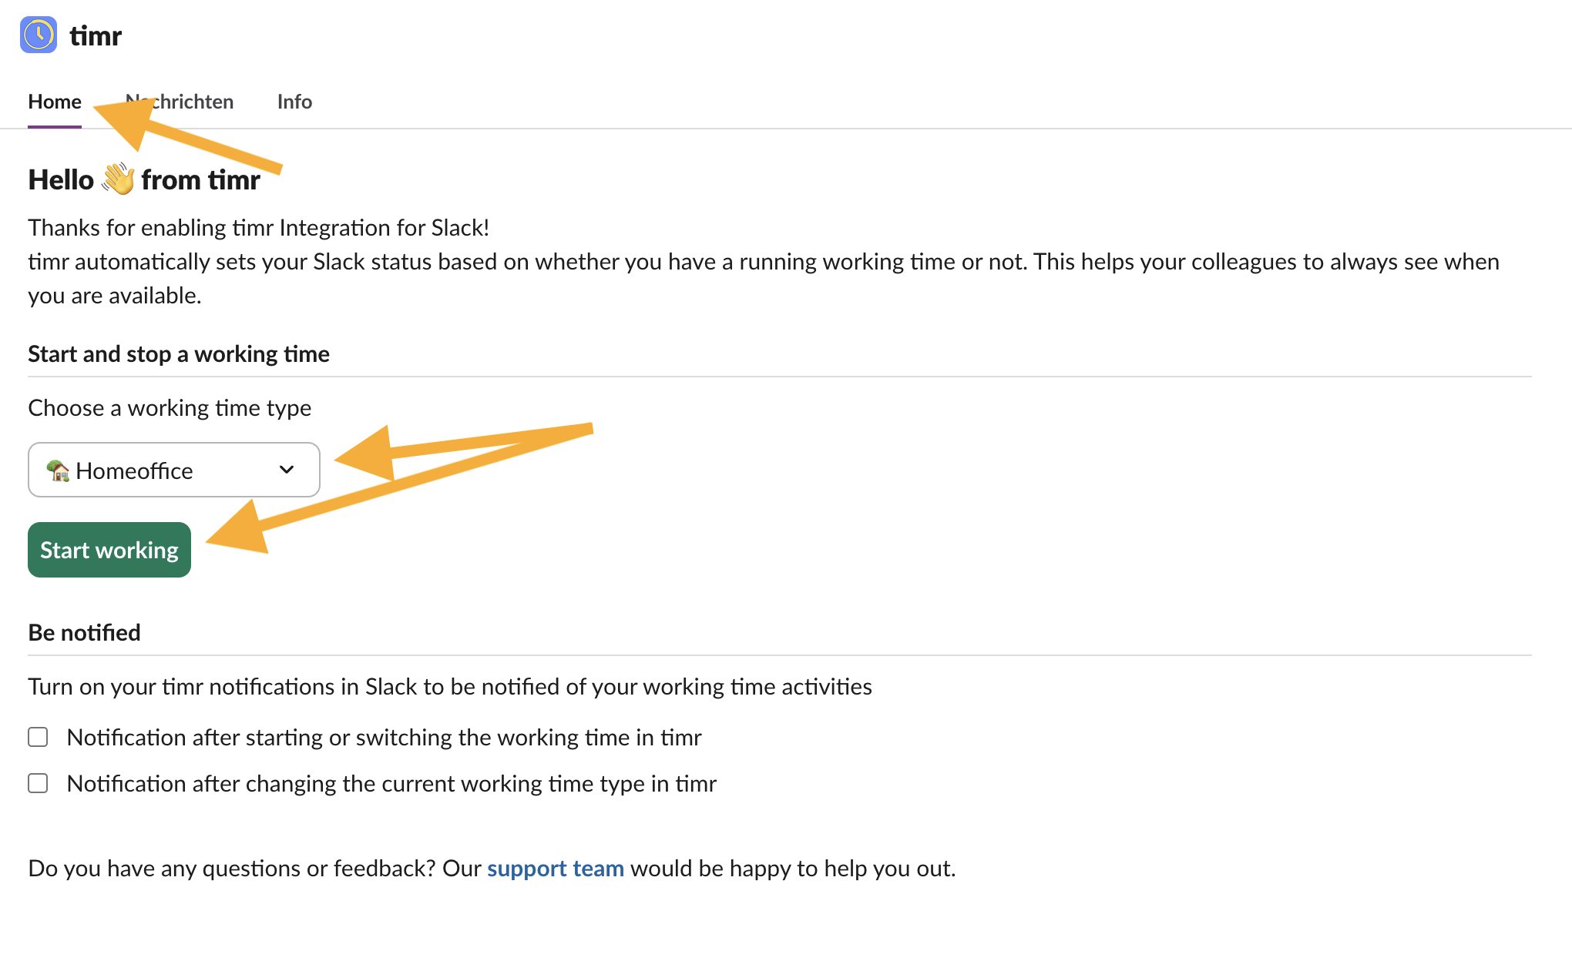Click the timr clock app icon
Viewport: 1572px width, 961px height.
[x=39, y=35]
